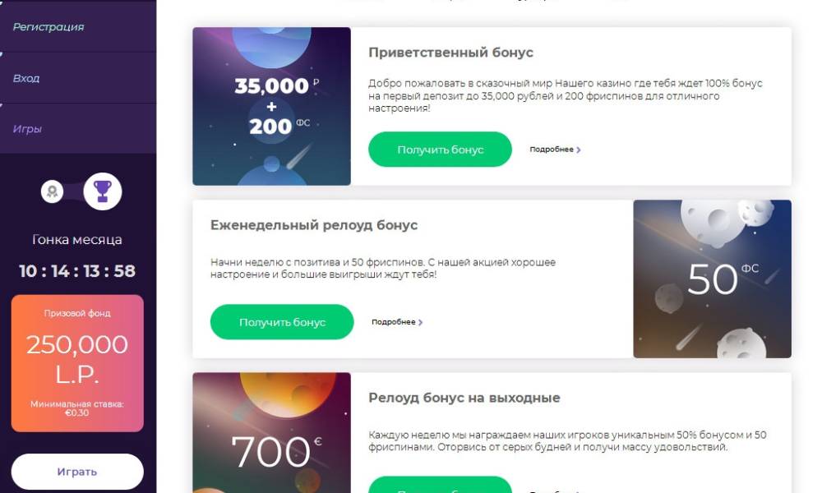Click the Приветственный бонус heading

point(451,53)
